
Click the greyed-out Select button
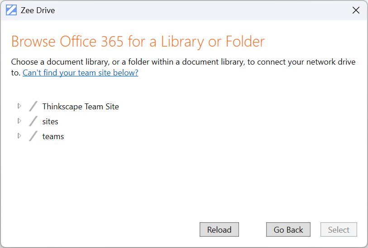click(339, 229)
